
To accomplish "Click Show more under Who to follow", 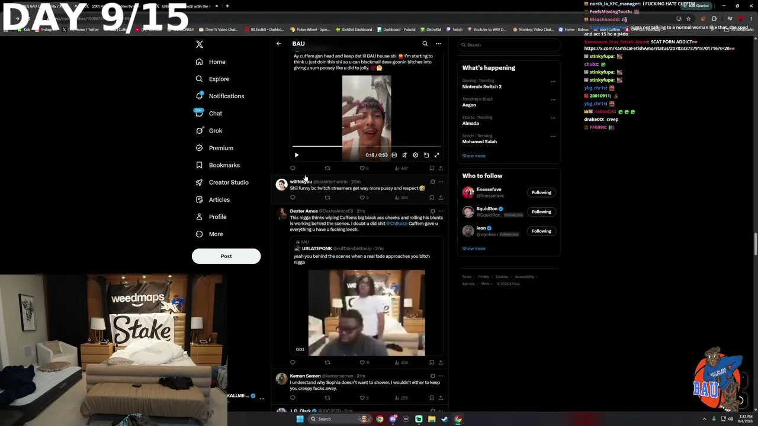I will pos(474,248).
